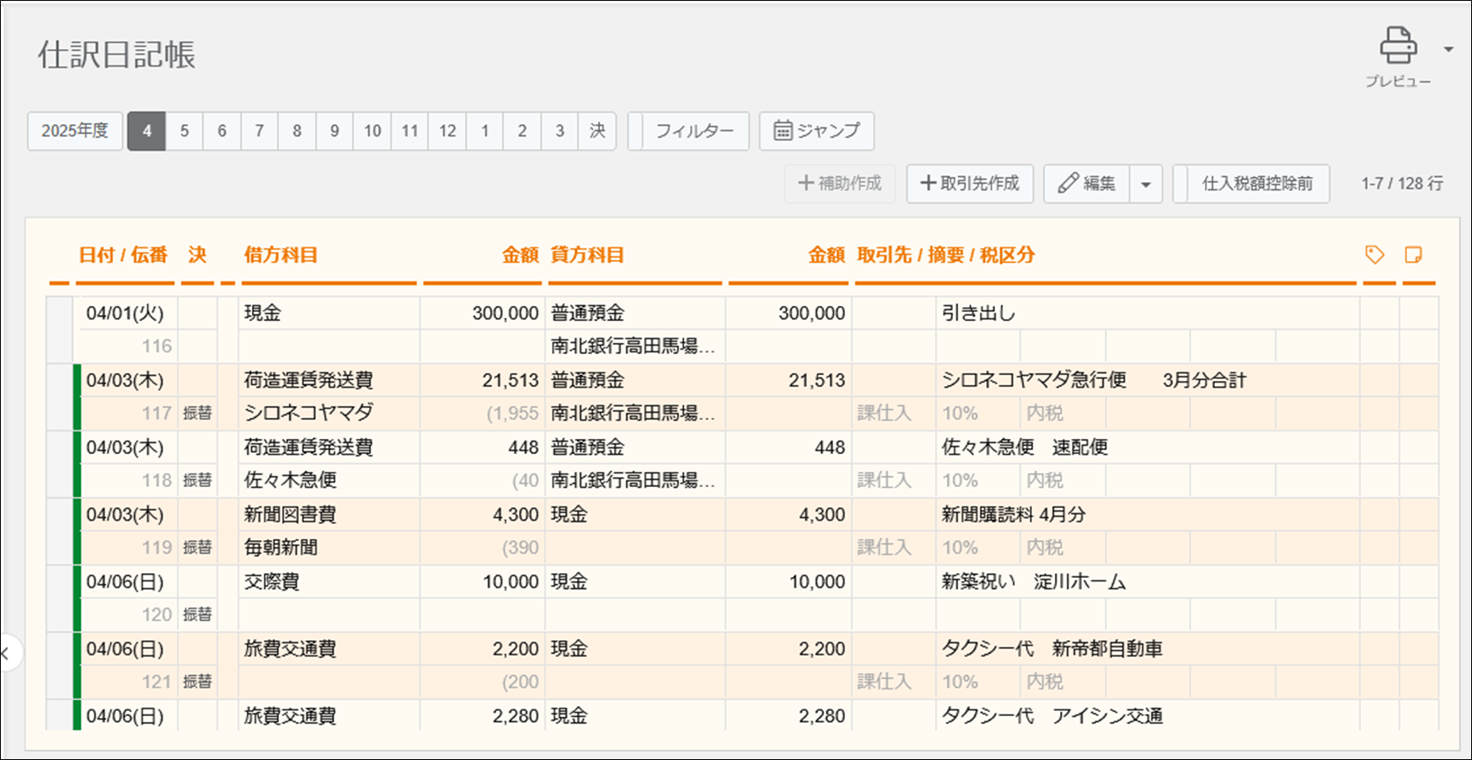The height and width of the screenshot is (760, 1472).
Task: Click the printer preview icon
Action: [1398, 47]
